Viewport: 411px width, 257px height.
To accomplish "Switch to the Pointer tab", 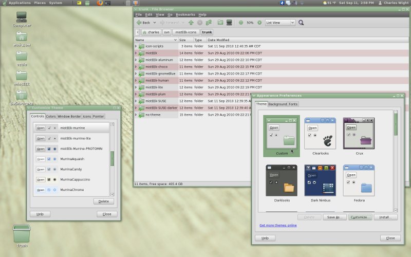I will (98, 117).
